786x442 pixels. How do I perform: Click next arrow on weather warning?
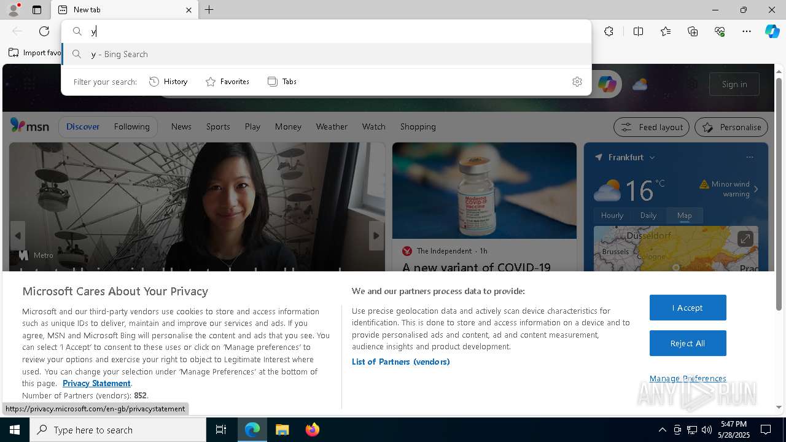(756, 189)
